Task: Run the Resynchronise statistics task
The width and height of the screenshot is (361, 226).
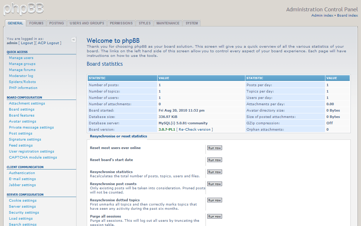Action: (x=214, y=172)
